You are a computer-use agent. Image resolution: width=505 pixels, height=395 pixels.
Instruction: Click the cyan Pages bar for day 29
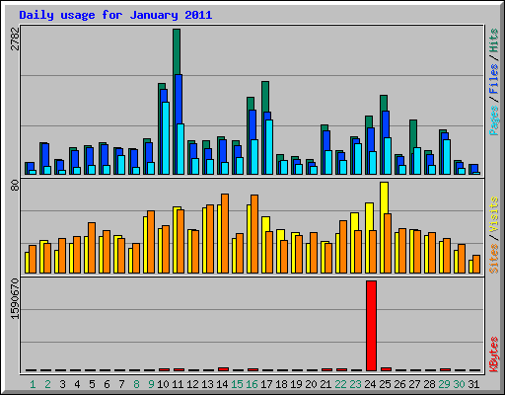[447, 157]
